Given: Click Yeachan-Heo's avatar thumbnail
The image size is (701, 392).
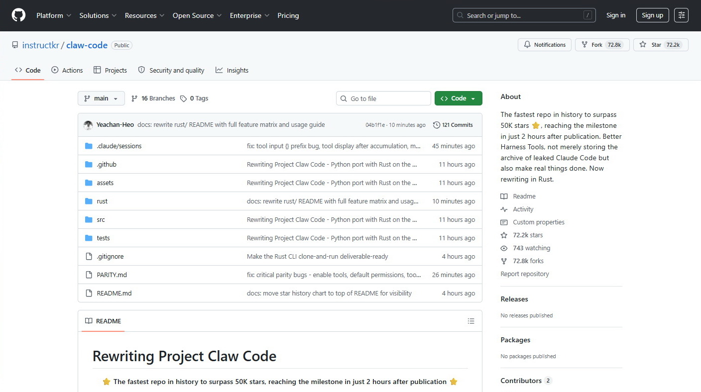Looking at the screenshot, I should (x=88, y=125).
